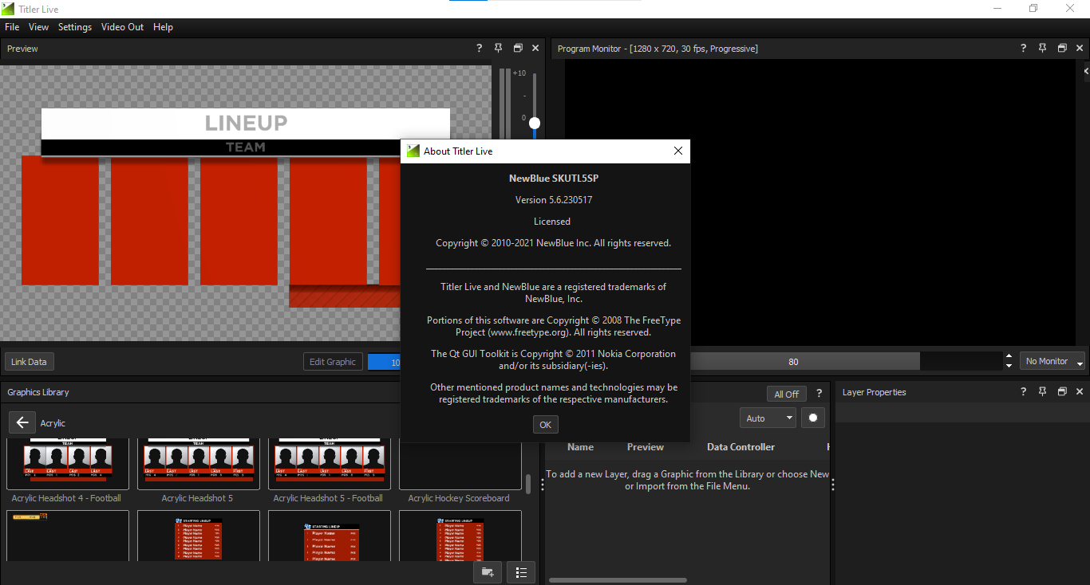Viewport: 1090px width, 585px height.
Task: Select the Acrylic Hockey Scoreboard thumbnail
Action: click(x=460, y=464)
